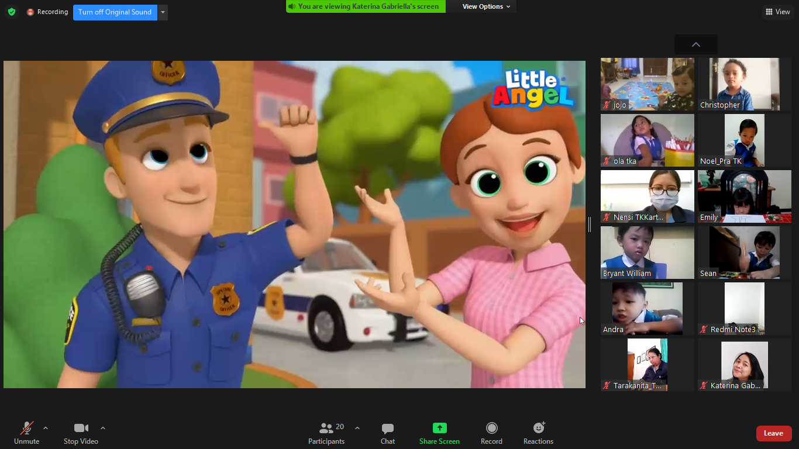Click the muted mic icon on Katerina Gab

tap(704, 386)
